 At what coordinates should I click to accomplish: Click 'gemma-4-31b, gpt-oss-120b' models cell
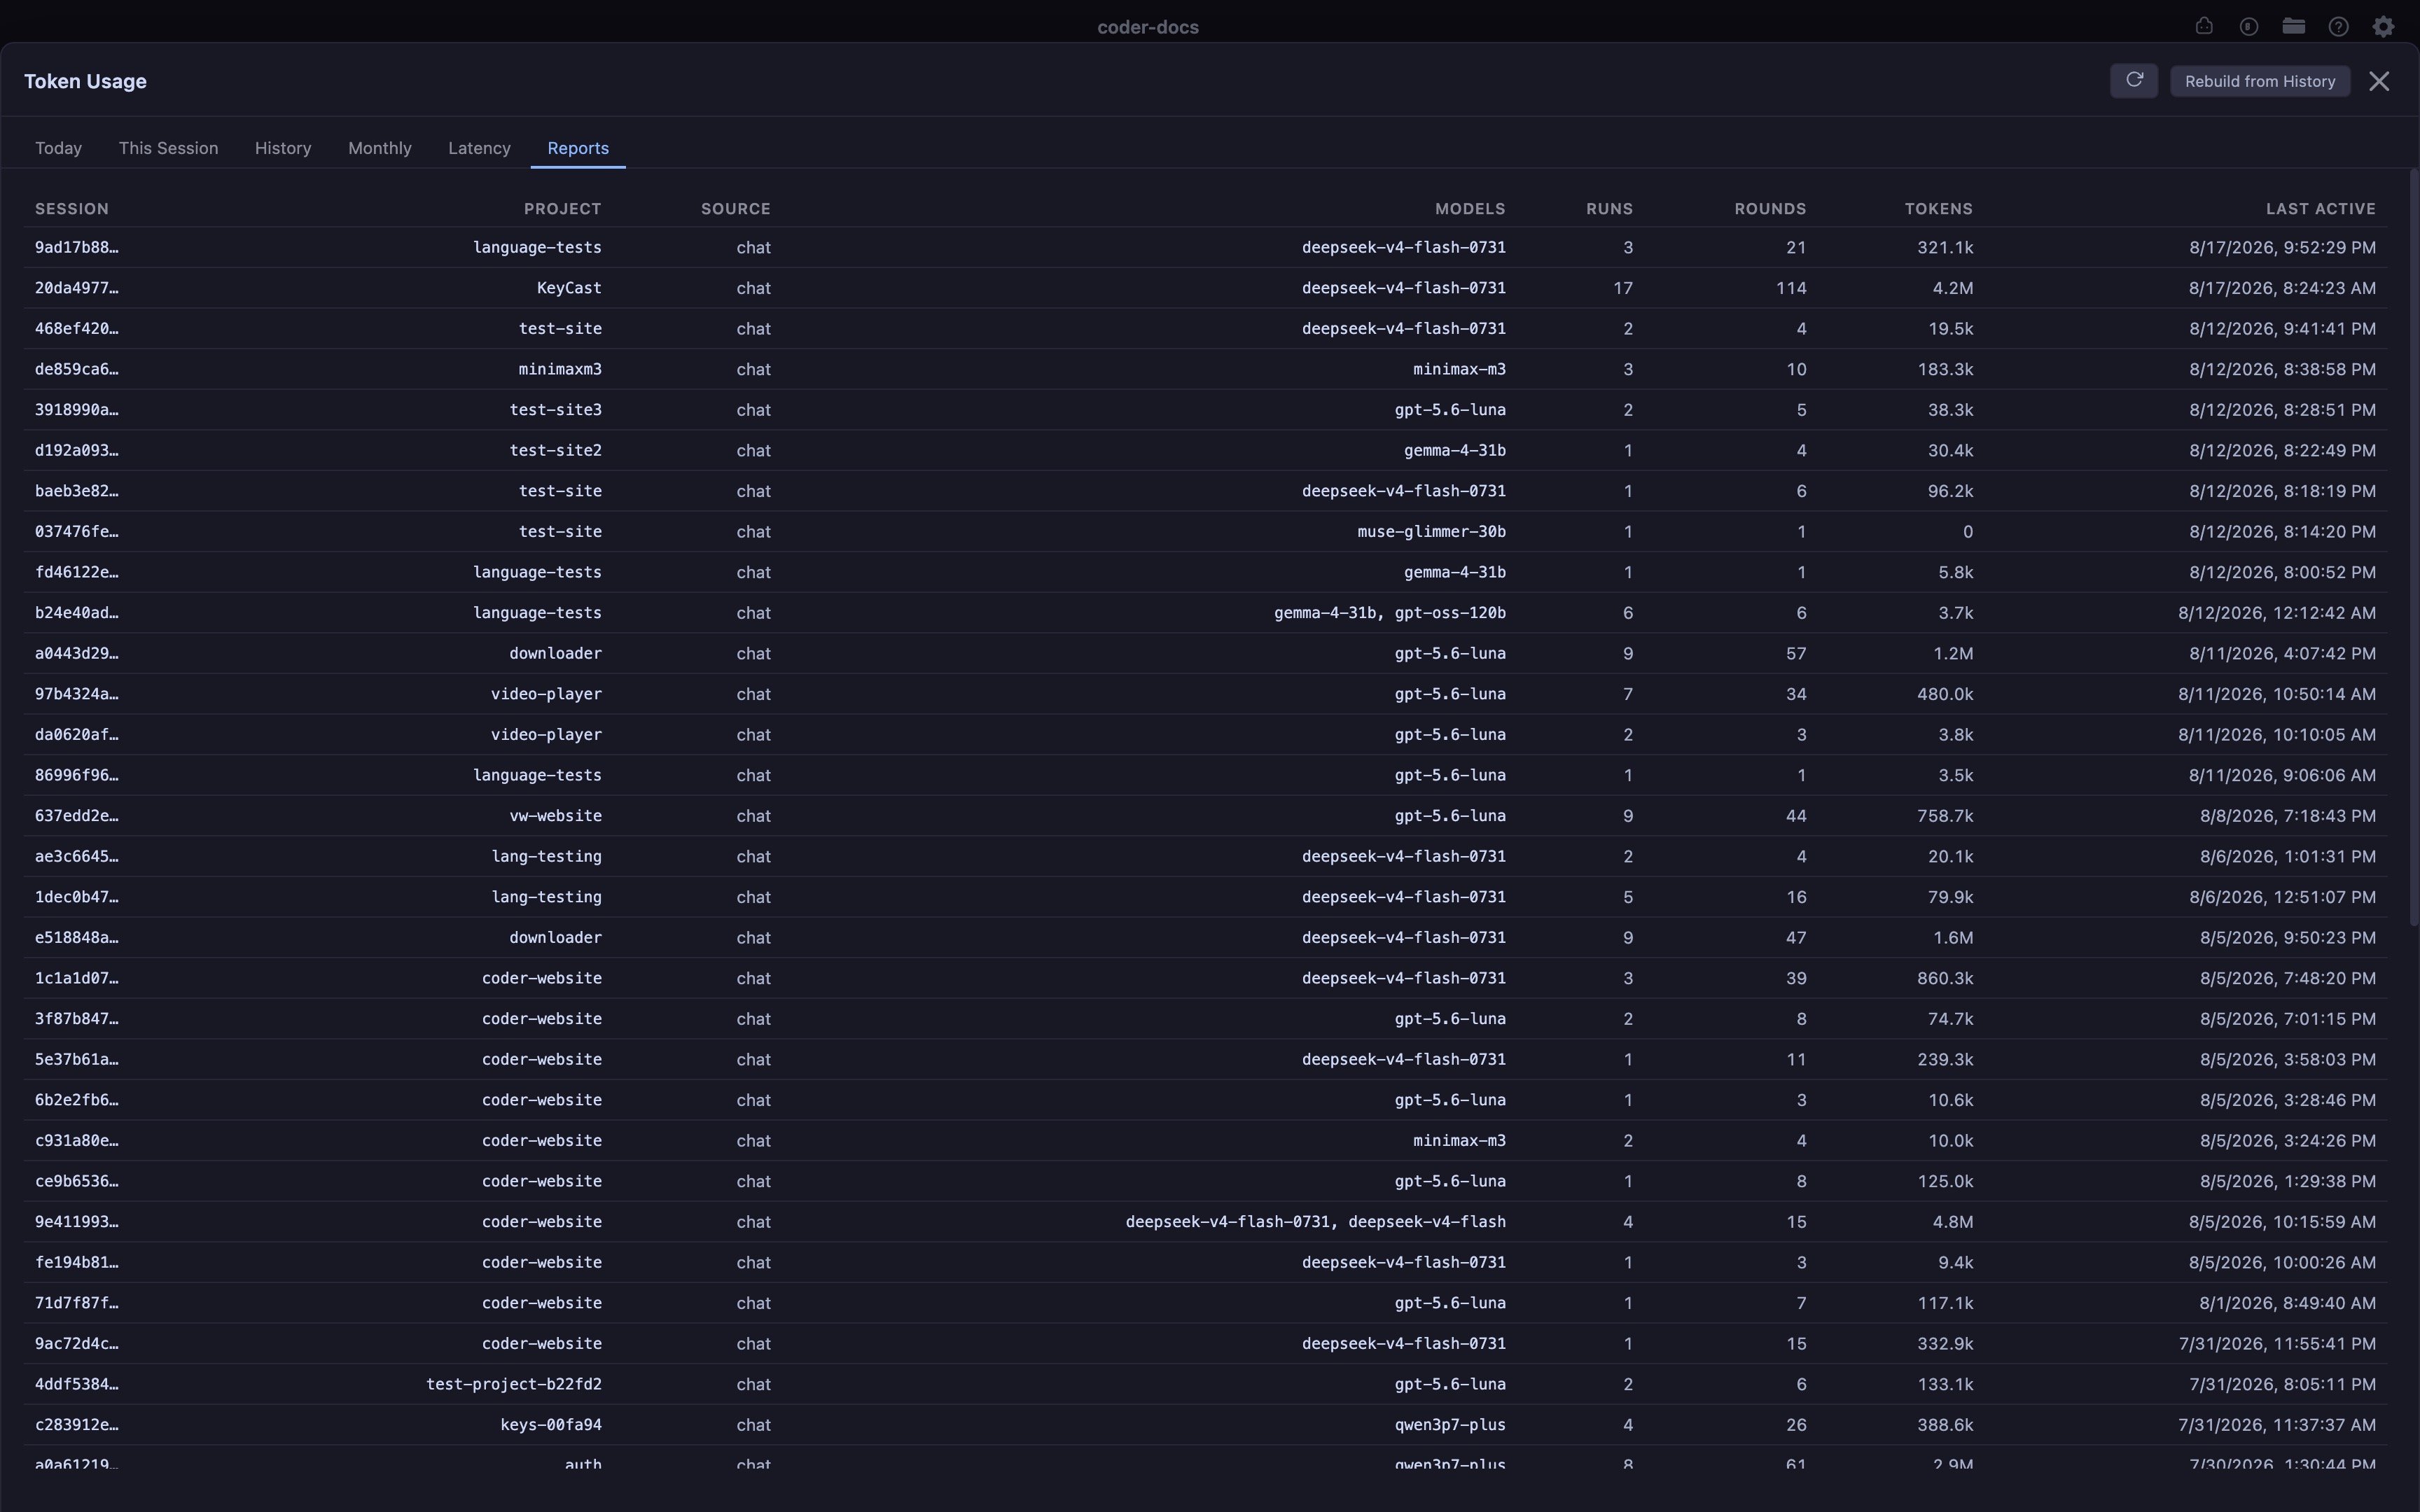(x=1390, y=613)
